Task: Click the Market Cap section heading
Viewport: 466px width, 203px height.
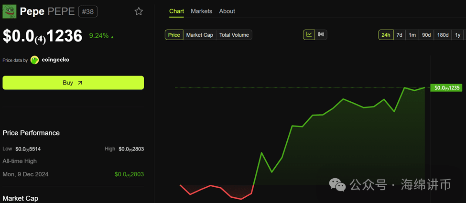Action: (x=21, y=198)
